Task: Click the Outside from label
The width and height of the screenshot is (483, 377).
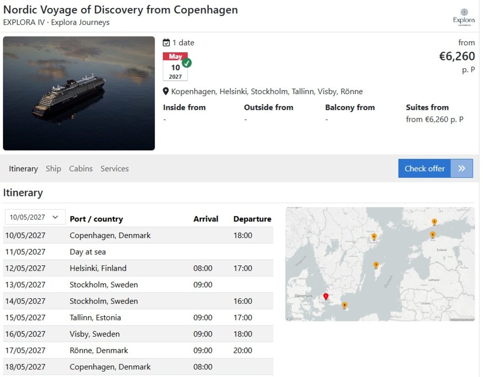Action: (269, 107)
